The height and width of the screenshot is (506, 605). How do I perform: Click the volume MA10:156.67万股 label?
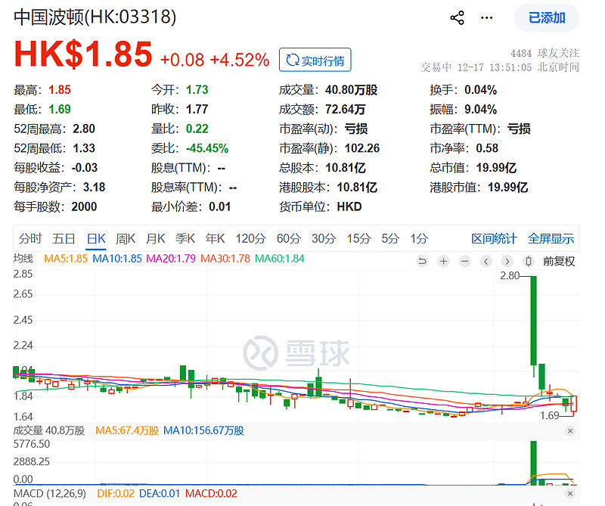(203, 430)
